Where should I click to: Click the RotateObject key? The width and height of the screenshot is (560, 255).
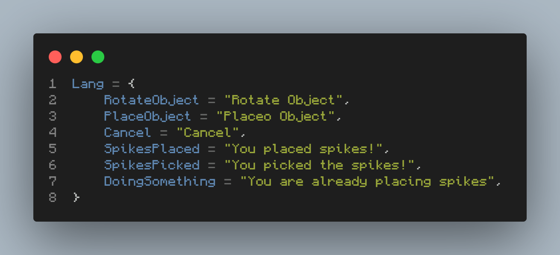click(151, 100)
